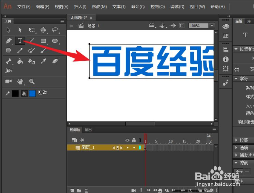Viewport: 254px width, 193px height.
Task: Toggle outline view for all layers
Action: pyautogui.click(x=140, y=140)
